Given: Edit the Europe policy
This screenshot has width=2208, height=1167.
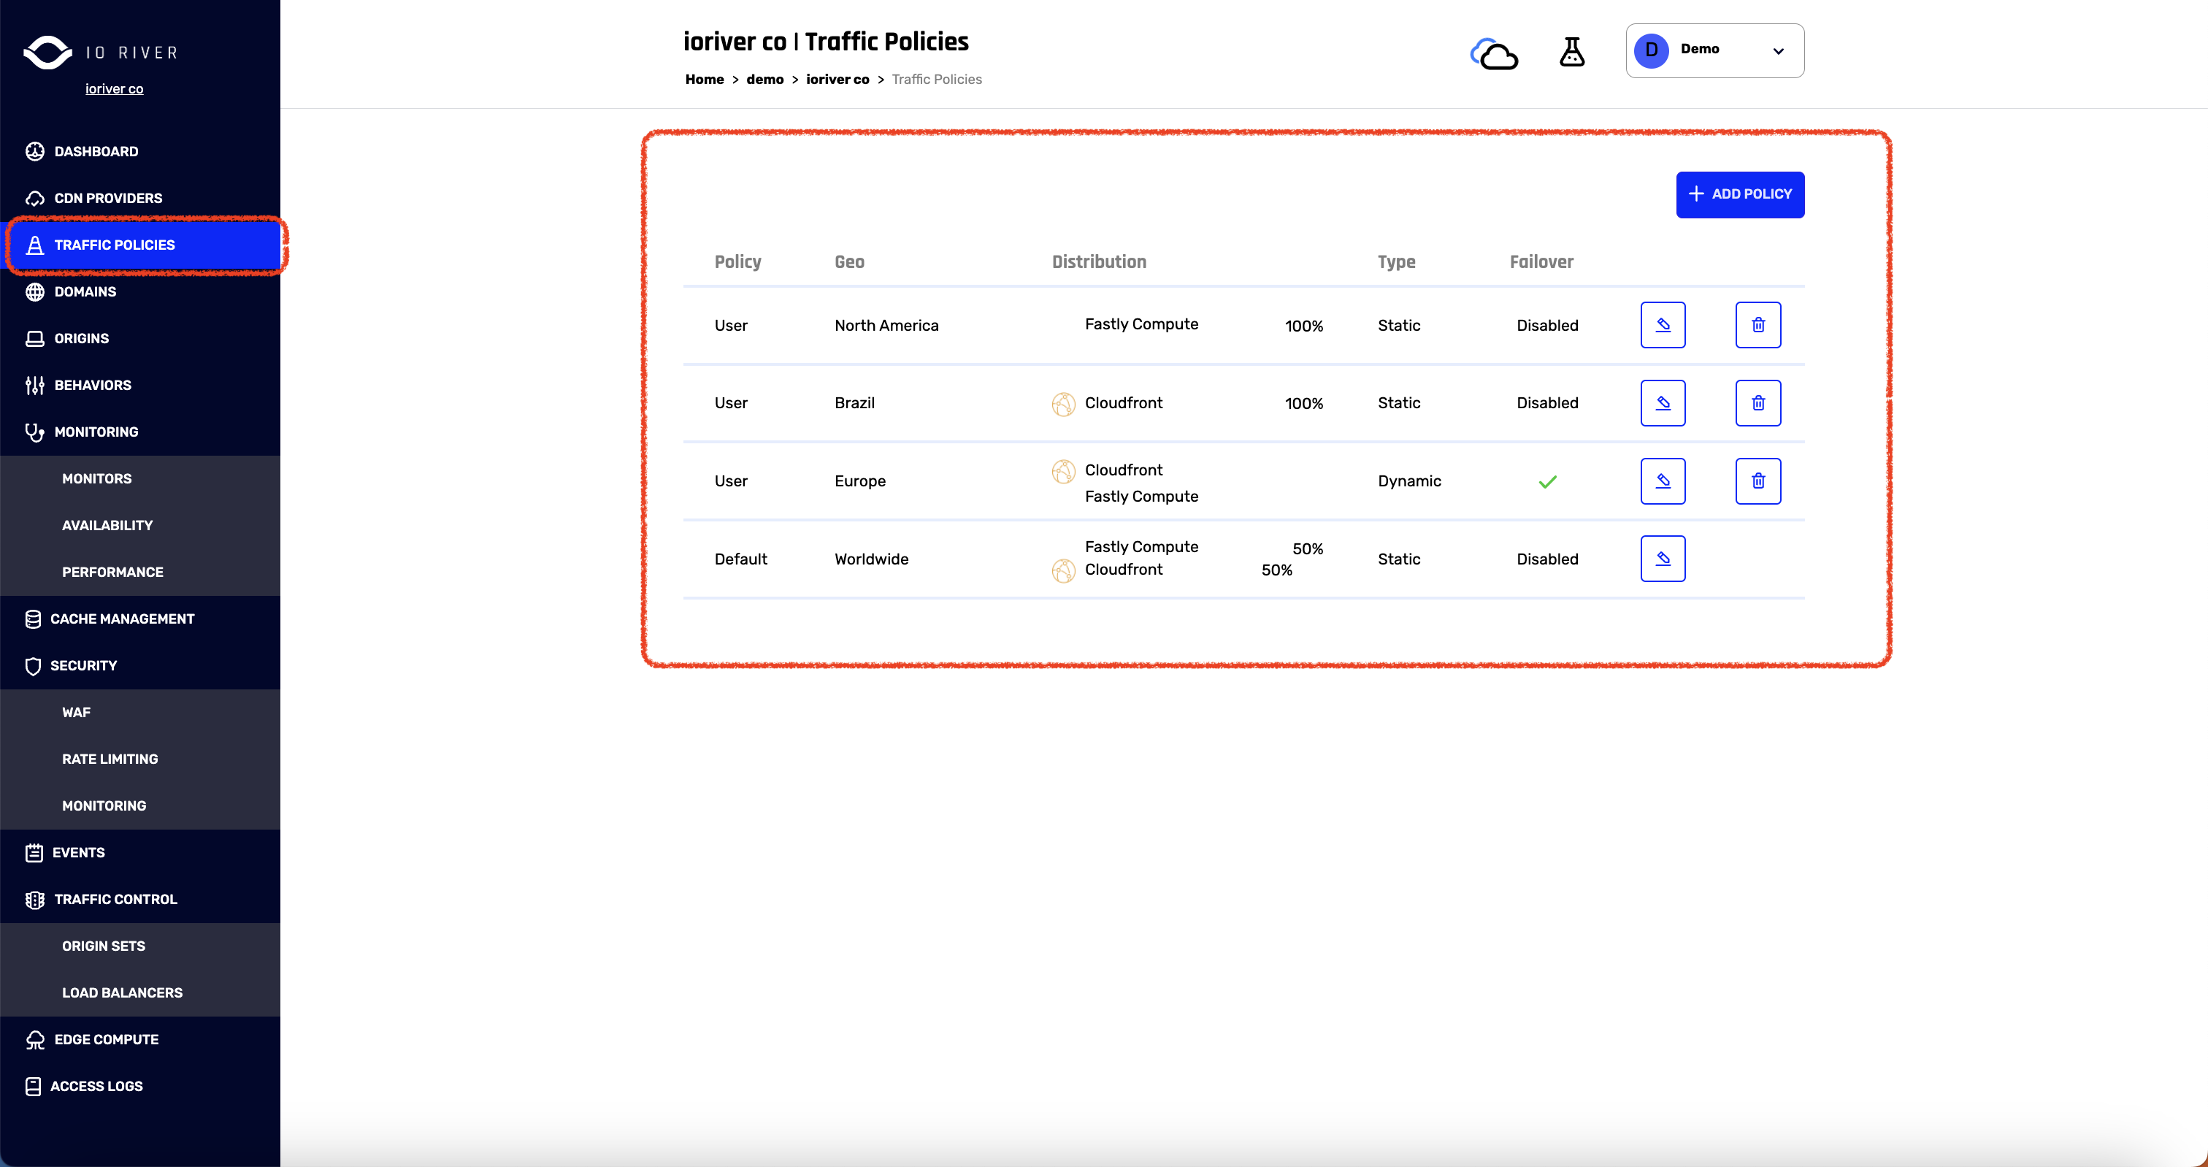Looking at the screenshot, I should [x=1663, y=481].
